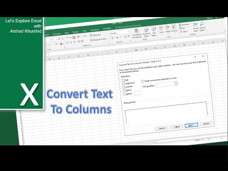Viewport: 228px width, 171px height.
Task: Click the Delete cells icon
Action: tap(168, 28)
